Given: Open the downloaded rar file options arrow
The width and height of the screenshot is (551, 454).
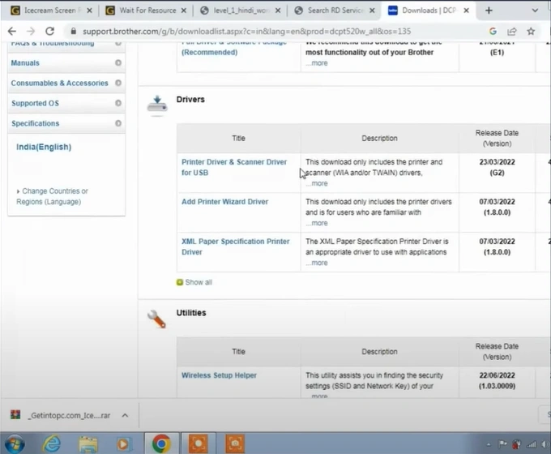Looking at the screenshot, I should click(x=125, y=415).
